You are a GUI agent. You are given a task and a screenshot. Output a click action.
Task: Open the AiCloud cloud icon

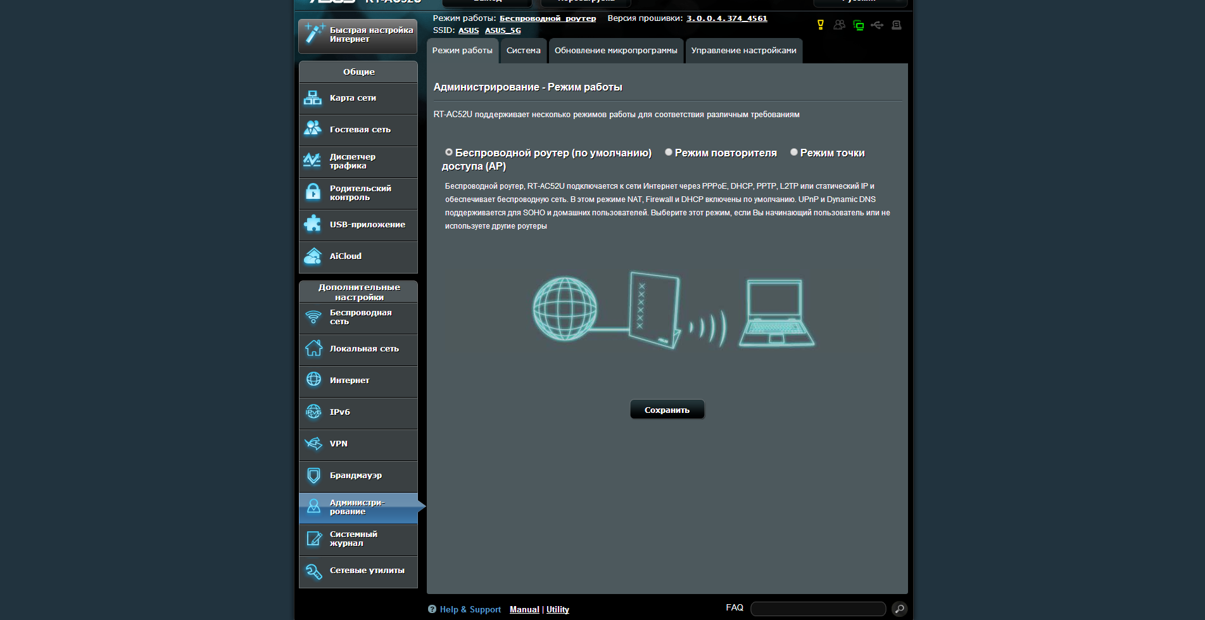click(313, 256)
